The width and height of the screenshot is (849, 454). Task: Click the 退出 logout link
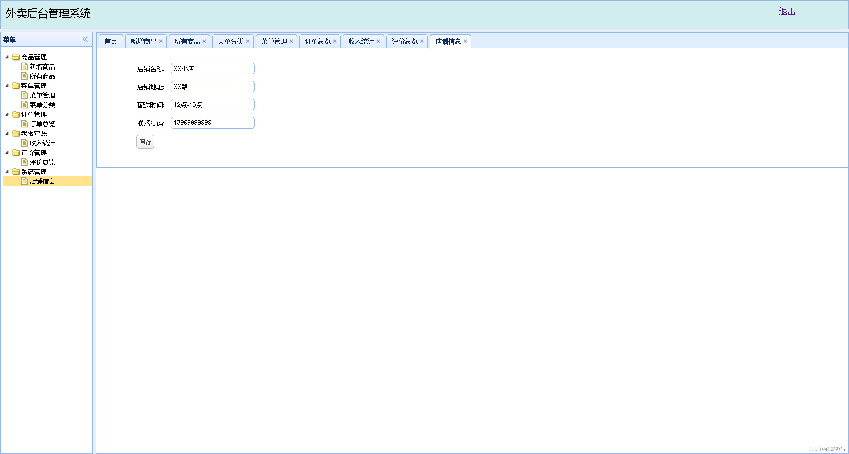click(787, 11)
